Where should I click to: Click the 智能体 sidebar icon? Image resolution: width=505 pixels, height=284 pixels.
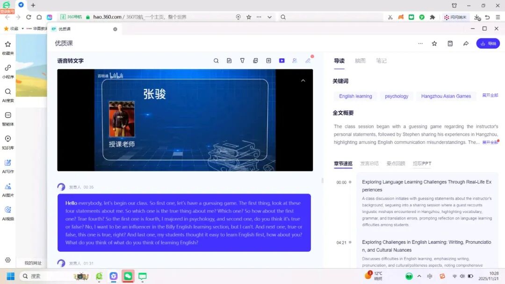click(x=8, y=118)
